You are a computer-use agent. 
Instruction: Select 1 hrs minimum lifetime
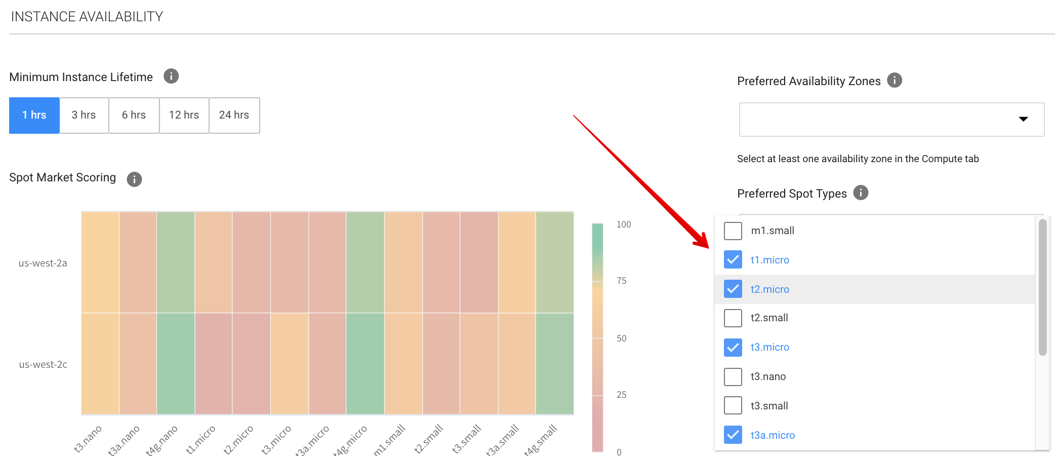(x=34, y=116)
